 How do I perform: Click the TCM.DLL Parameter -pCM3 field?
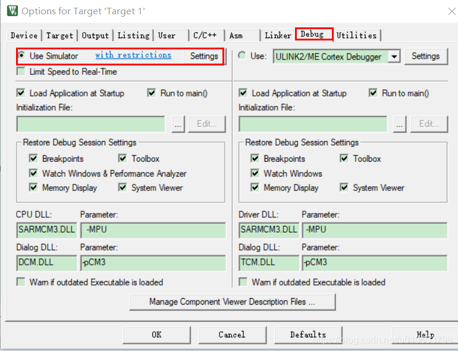(375, 263)
